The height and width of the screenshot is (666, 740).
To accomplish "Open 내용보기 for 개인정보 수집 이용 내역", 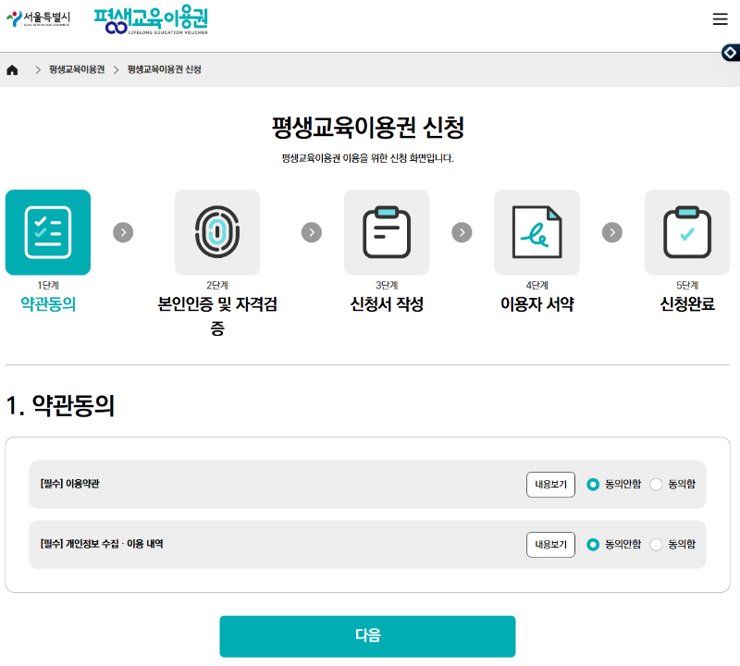I will click(x=550, y=545).
